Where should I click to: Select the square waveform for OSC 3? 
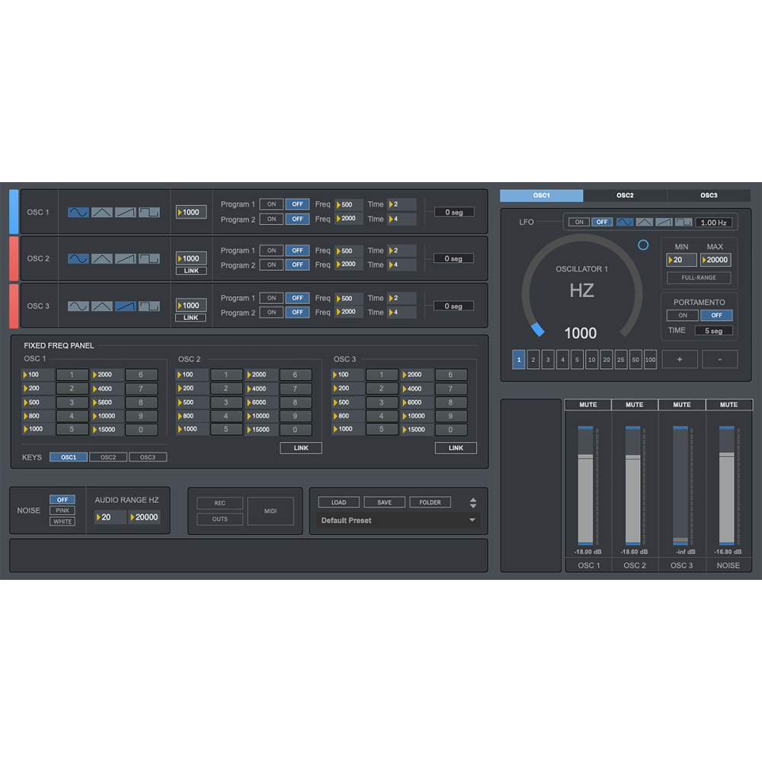click(149, 306)
